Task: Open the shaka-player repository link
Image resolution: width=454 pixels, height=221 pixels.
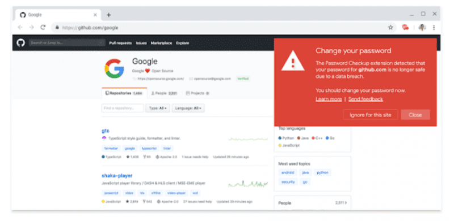Action: (117, 175)
